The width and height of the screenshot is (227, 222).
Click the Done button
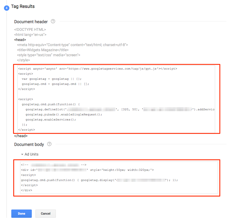22,214
